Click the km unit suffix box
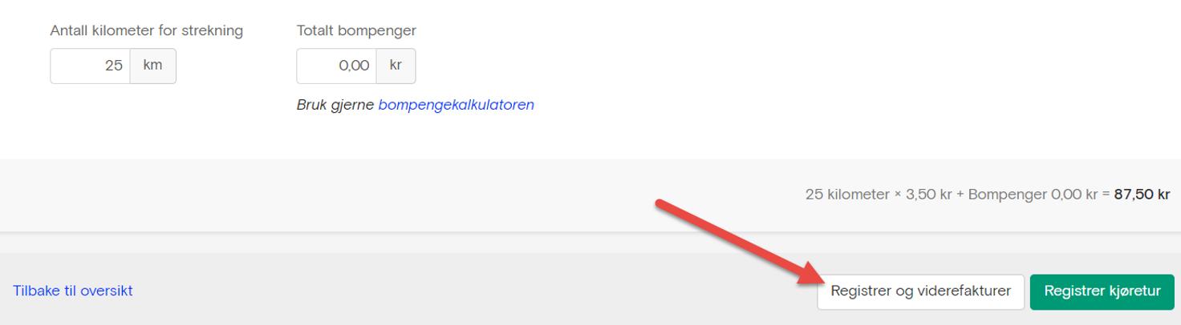The height and width of the screenshot is (325, 1181). [152, 66]
